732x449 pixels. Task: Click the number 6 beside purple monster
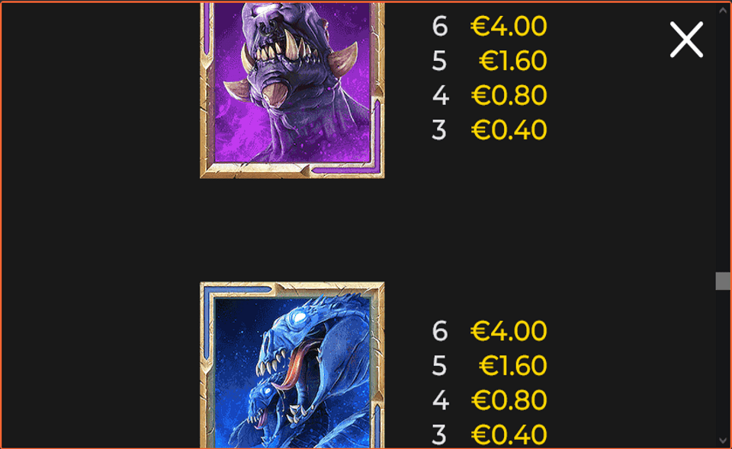[440, 26]
